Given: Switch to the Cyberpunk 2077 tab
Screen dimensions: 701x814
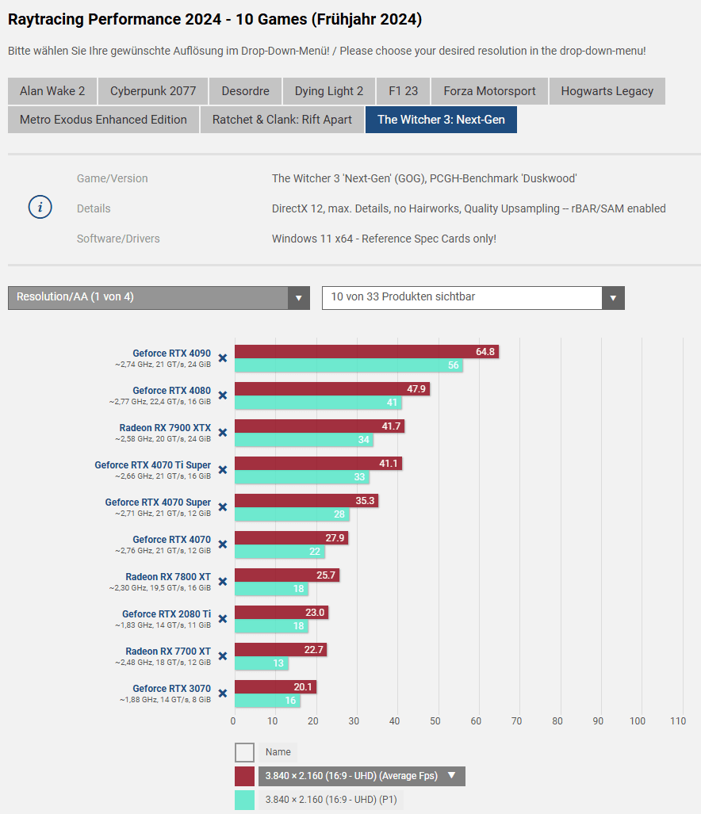Looking at the screenshot, I should (x=153, y=91).
